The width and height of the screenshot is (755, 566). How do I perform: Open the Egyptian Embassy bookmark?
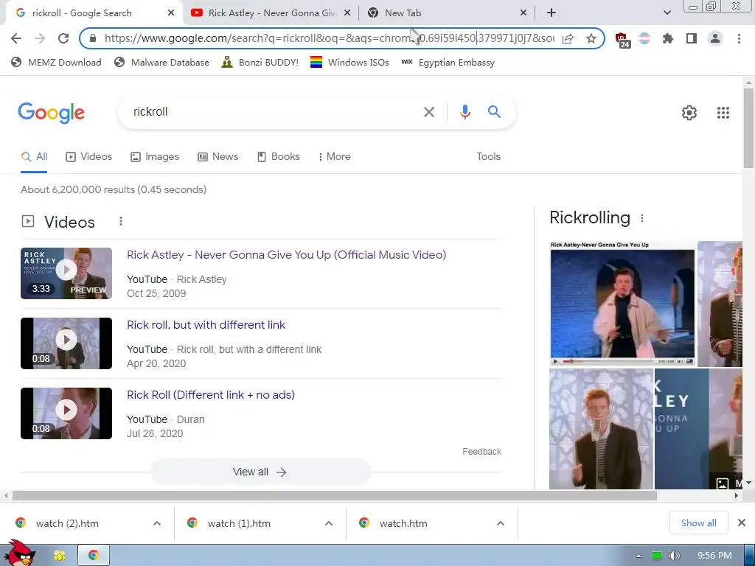[x=448, y=62]
